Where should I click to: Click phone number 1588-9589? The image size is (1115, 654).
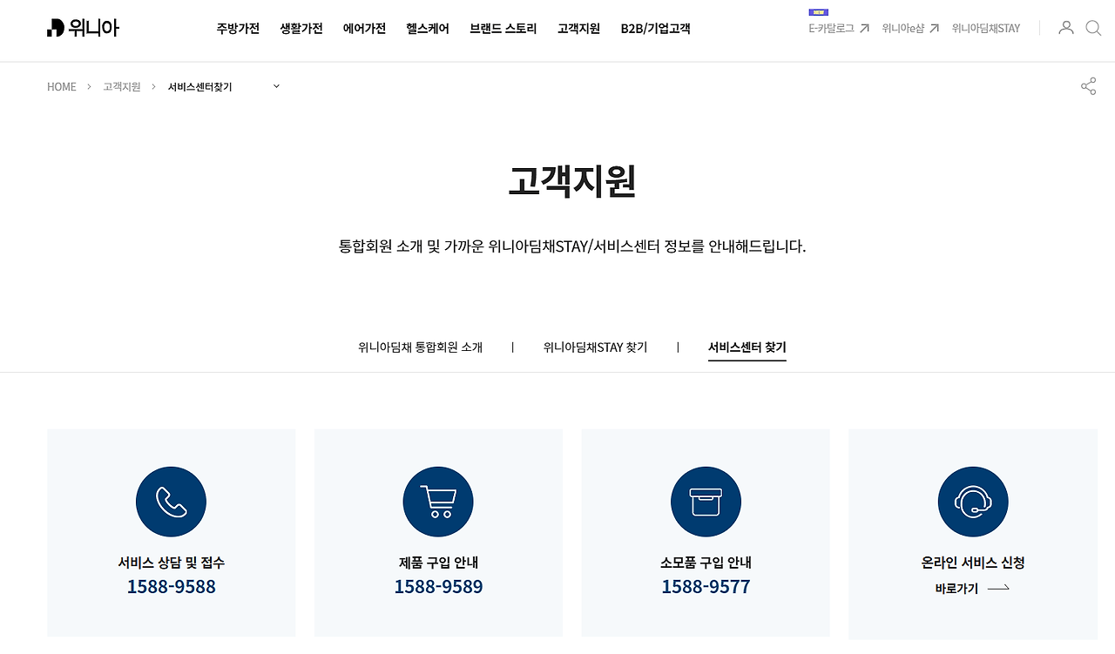(438, 587)
